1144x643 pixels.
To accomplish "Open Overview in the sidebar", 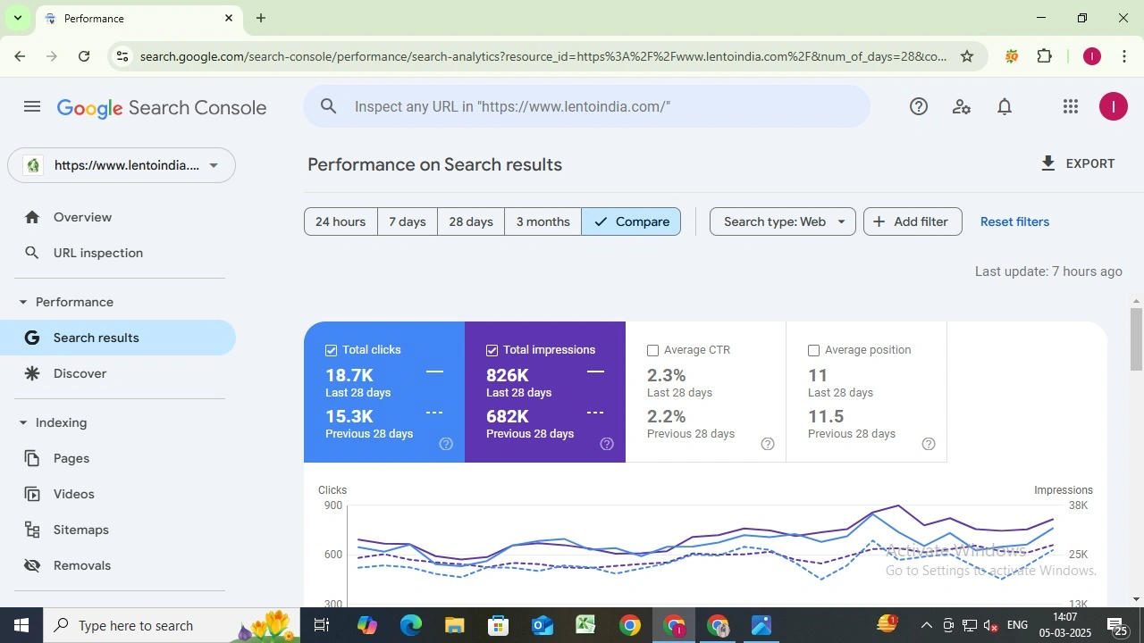I will point(118,217).
